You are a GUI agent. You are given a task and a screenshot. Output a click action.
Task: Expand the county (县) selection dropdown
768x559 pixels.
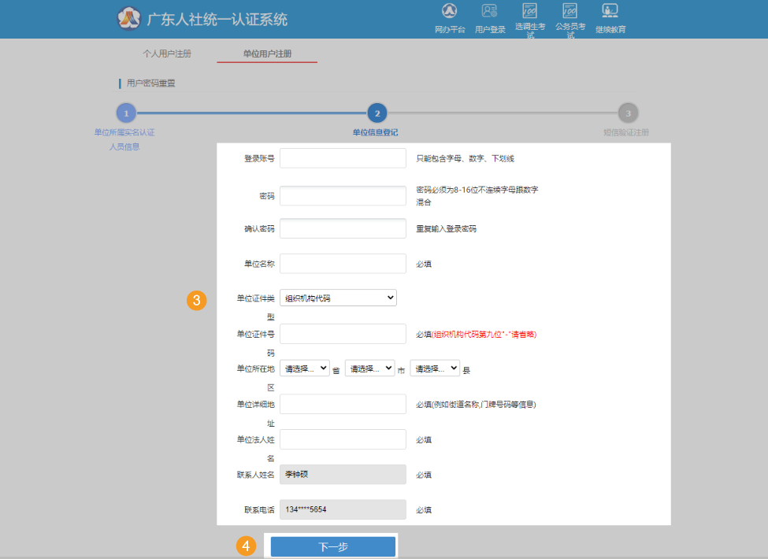(434, 368)
